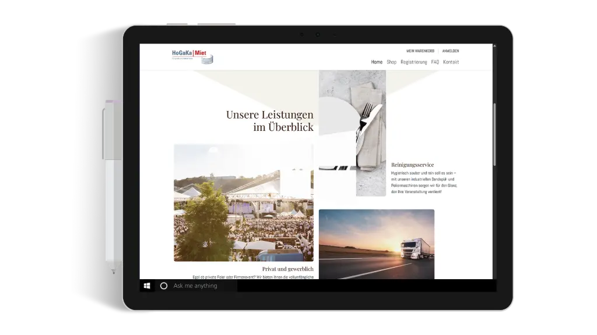Click the HoGaKa Miet logo

pyautogui.click(x=189, y=54)
